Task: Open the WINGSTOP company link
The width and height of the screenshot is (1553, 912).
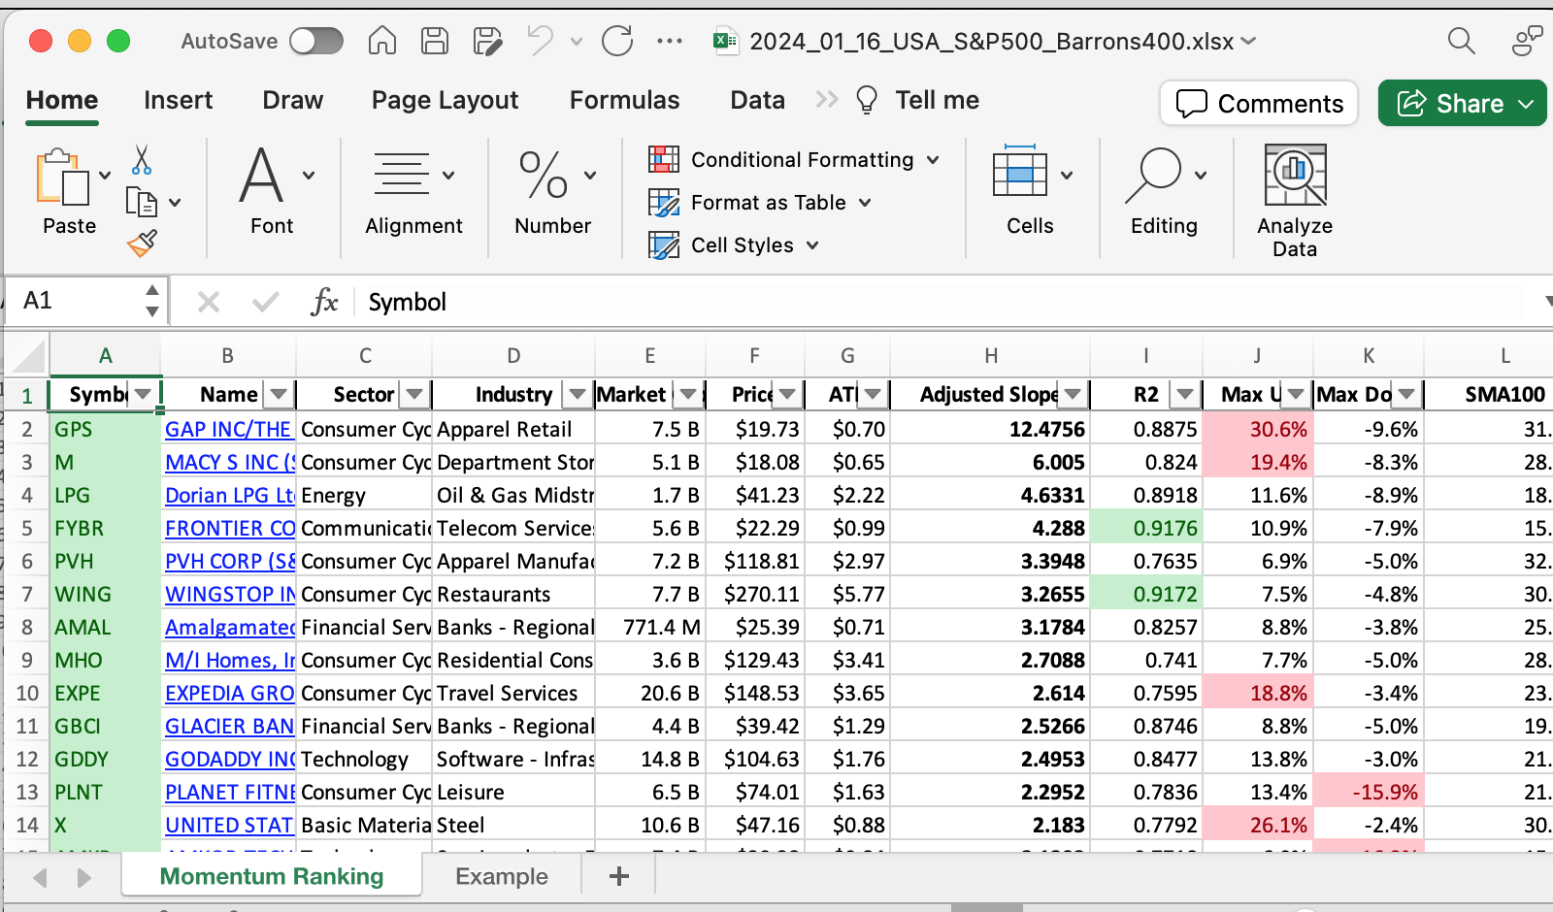Action: tap(230, 594)
